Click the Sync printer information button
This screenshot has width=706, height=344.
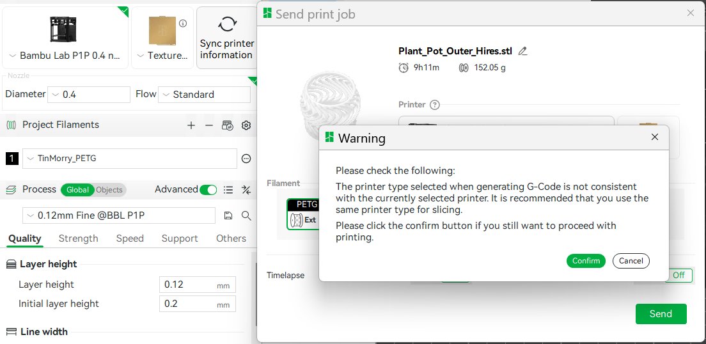coord(226,38)
